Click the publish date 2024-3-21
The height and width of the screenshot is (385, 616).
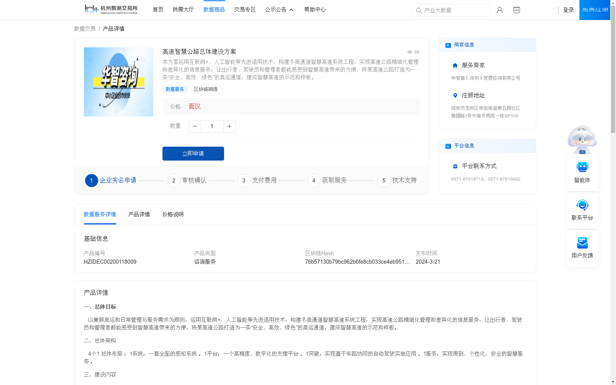(428, 262)
